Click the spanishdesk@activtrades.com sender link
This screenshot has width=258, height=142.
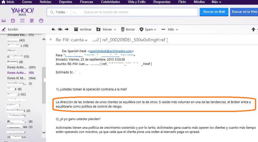pyautogui.click(x=111, y=51)
